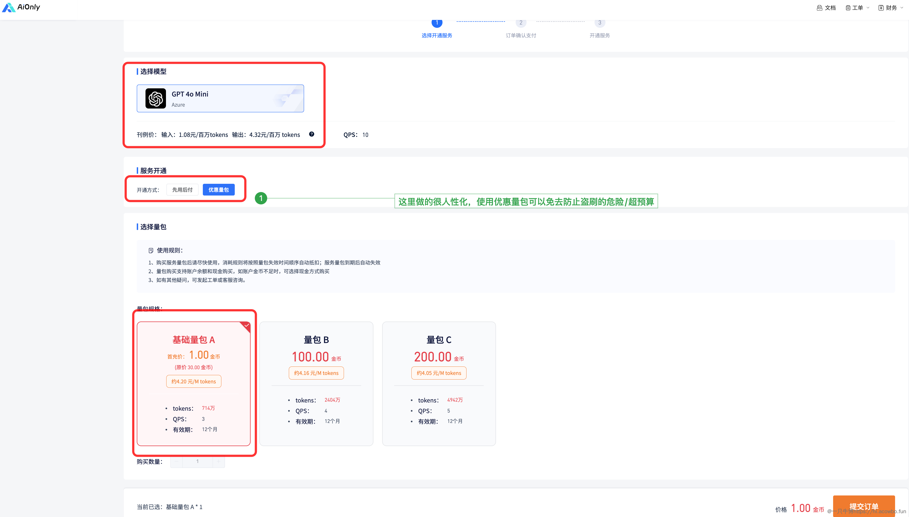Image resolution: width=909 pixels, height=517 pixels.
Task: Select the 优惠量包 option
Action: (219, 190)
